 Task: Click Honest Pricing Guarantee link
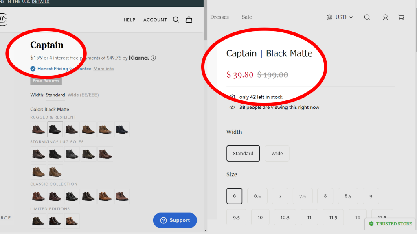[64, 69]
